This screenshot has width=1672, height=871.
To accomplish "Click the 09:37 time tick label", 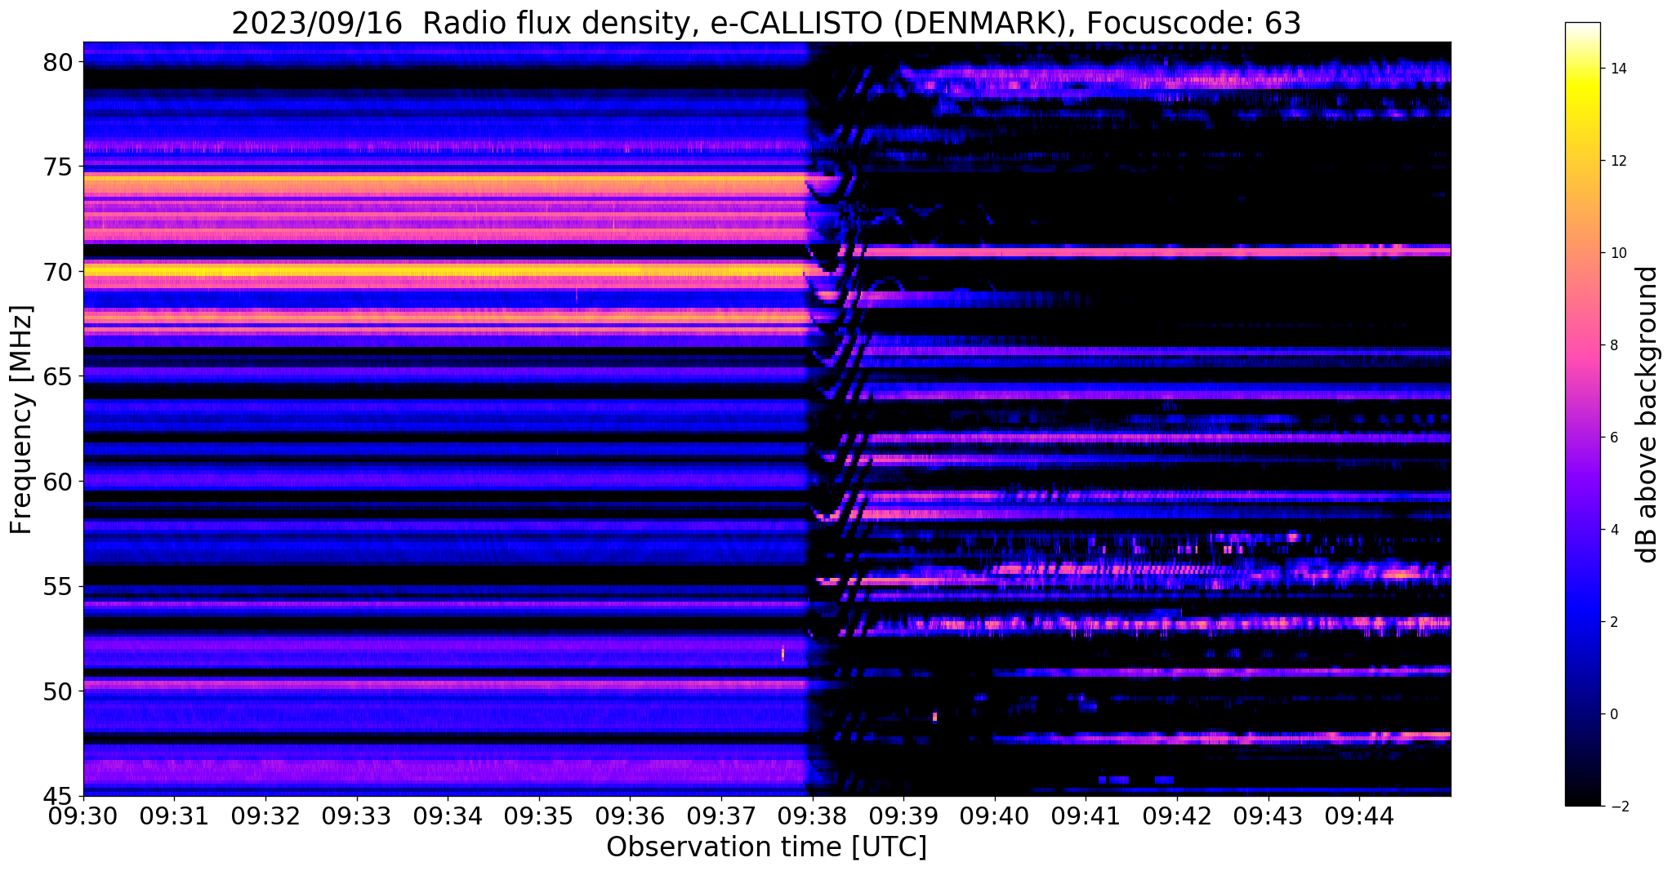I will pyautogui.click(x=721, y=815).
